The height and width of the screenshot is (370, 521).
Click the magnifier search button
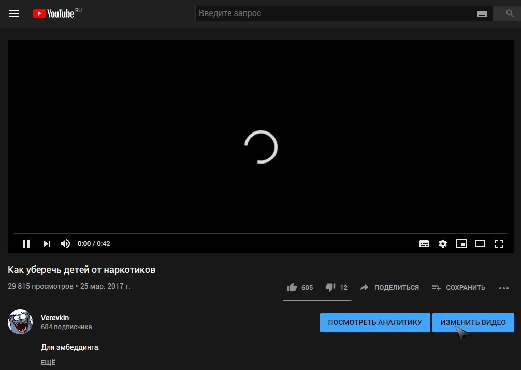click(510, 13)
